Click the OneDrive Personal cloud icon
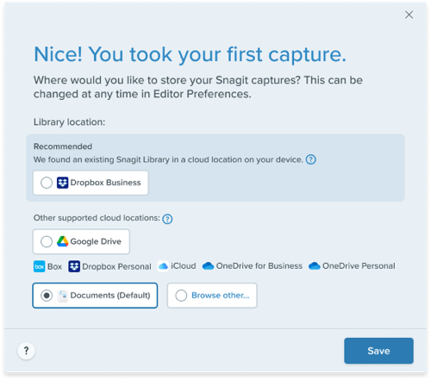Image resolution: width=431 pixels, height=380 pixels. [315, 266]
